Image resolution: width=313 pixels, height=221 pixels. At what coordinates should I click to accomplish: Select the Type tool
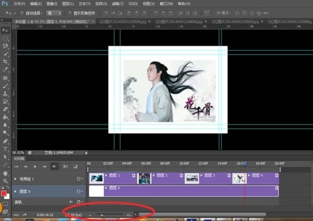pos(6,149)
